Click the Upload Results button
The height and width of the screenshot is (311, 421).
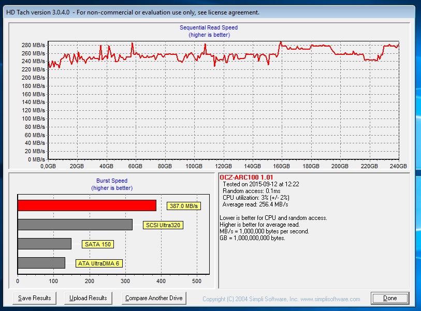[88, 298]
